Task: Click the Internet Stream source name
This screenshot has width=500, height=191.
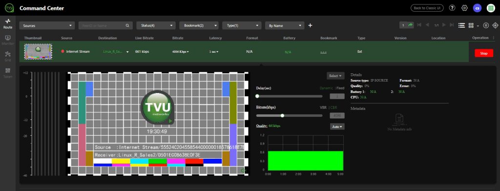Action: (78, 52)
